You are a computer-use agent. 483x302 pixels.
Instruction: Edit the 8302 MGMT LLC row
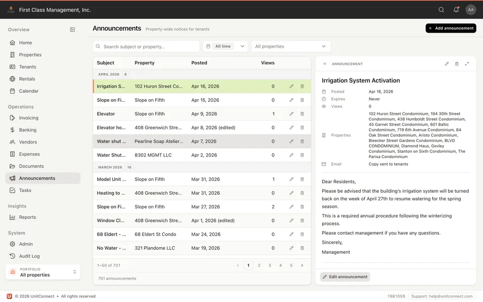291,155
